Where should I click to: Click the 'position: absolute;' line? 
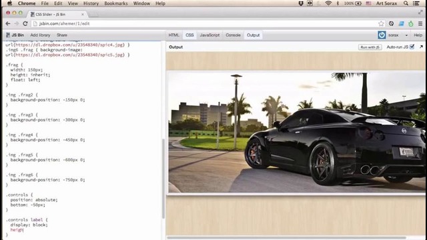34,200
